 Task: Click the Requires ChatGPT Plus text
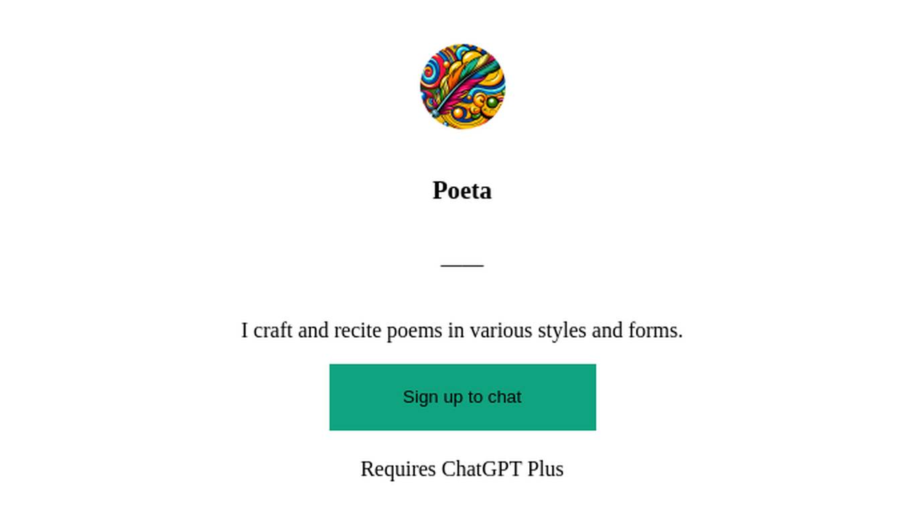(462, 468)
